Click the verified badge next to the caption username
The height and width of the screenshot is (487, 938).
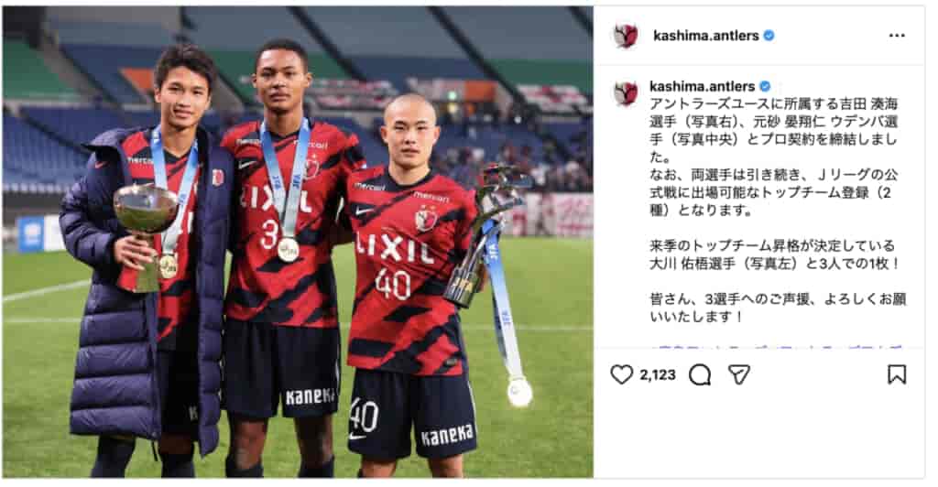coord(765,87)
